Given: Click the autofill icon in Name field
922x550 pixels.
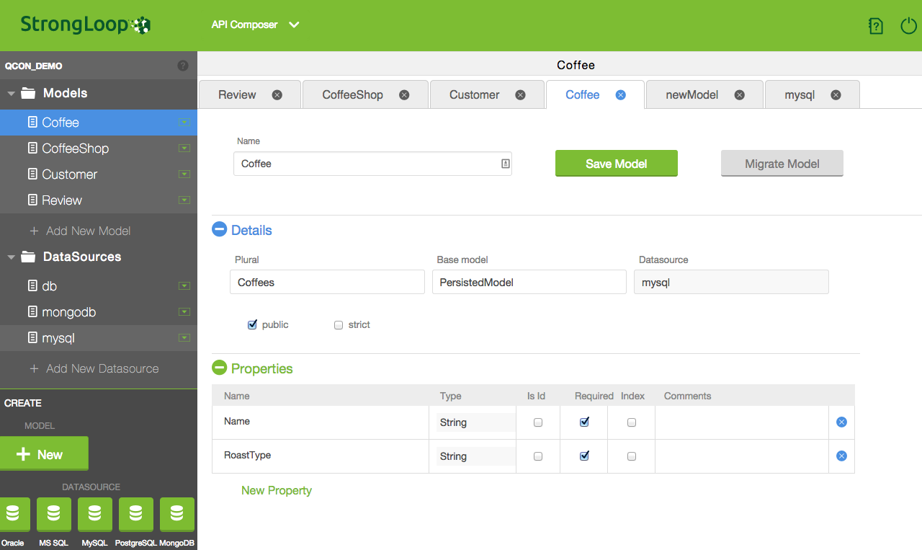Looking at the screenshot, I should point(505,164).
